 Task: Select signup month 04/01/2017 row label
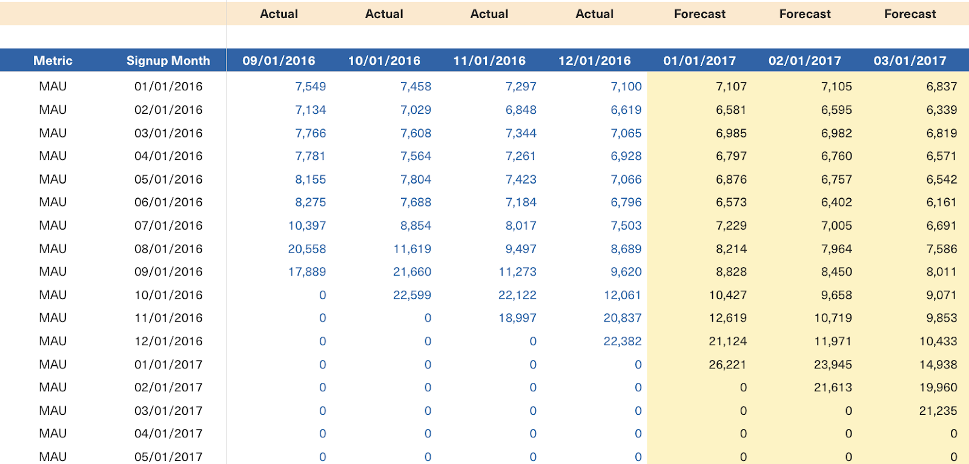point(168,434)
